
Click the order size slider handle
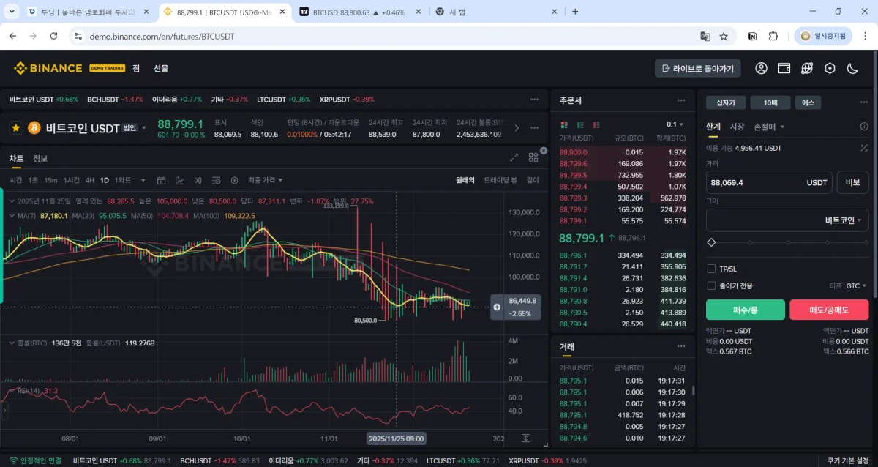711,242
